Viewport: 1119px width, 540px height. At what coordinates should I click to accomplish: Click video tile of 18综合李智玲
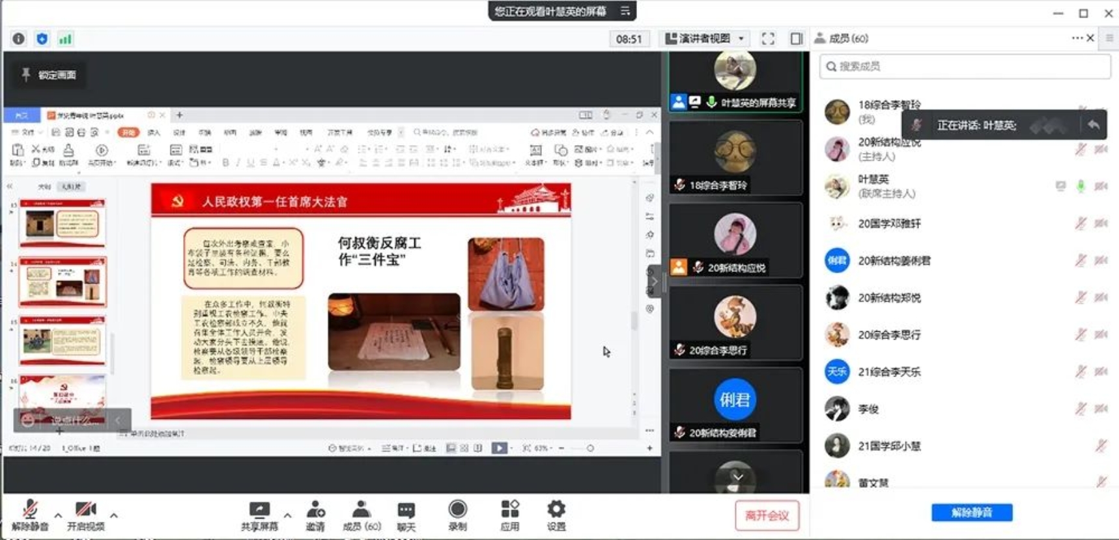pyautogui.click(x=735, y=158)
